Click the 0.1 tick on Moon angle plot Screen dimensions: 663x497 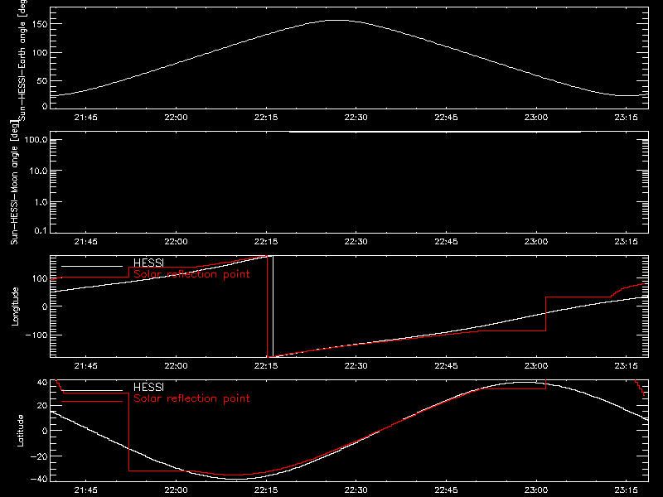click(x=42, y=230)
